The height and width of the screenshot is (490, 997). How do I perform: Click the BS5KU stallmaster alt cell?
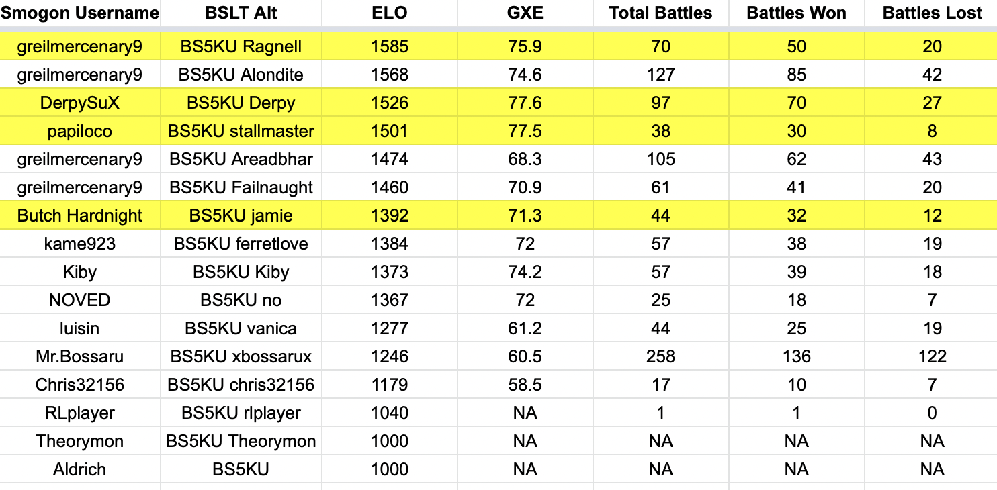tap(241, 131)
